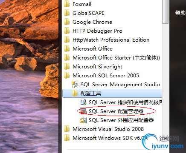Viewport: 186px width, 153px height.
Task: Click the programs list scrollbar thumb
Action: [x=165, y=11]
